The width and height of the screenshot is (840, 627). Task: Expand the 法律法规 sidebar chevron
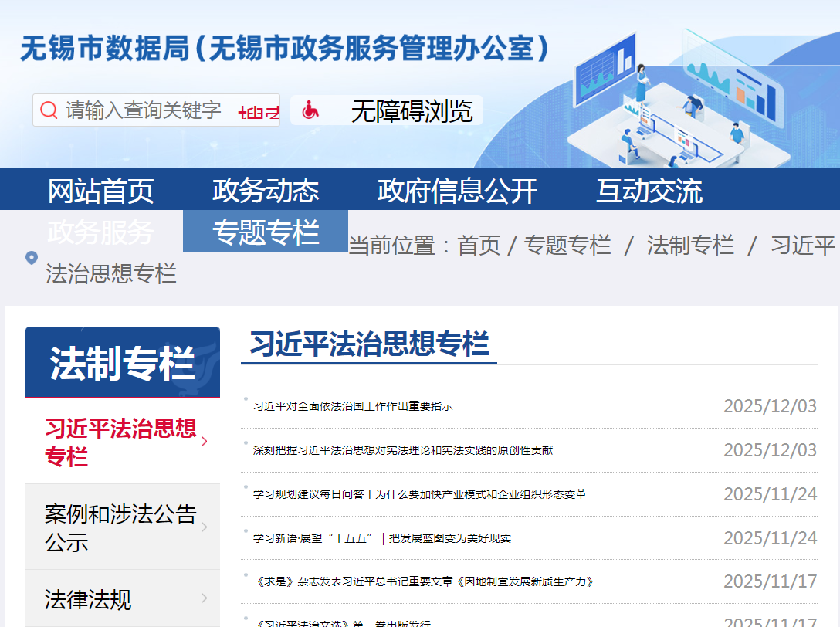click(205, 598)
